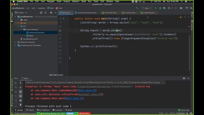Open Consumer.java editor tab
Viewport: 204px width, 115px height.
[110, 13]
